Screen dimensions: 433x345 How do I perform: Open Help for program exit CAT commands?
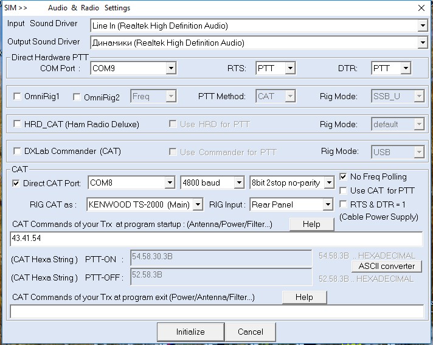tap(304, 297)
